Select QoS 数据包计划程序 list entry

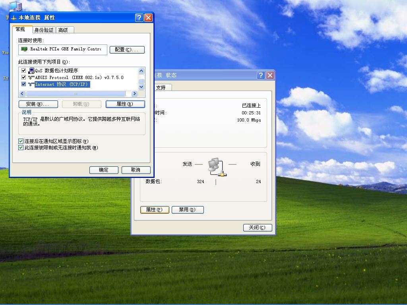pyautogui.click(x=56, y=71)
